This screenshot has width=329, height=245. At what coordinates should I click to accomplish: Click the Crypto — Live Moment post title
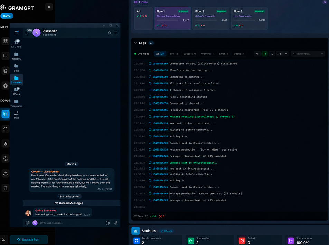tap(45, 171)
